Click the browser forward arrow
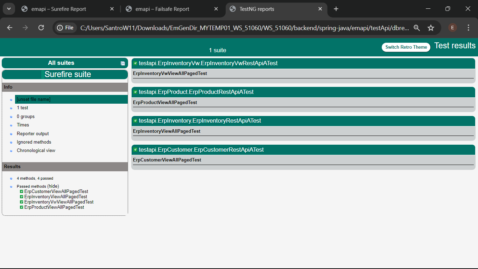Viewport: 478px width, 269px height. tap(25, 28)
